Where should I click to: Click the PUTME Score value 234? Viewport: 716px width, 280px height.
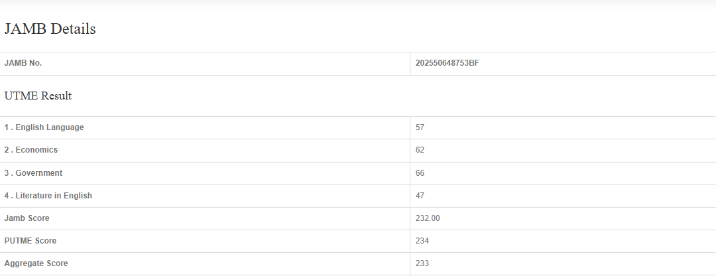click(x=422, y=241)
